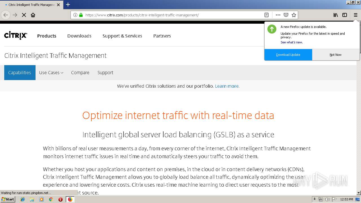
Task: Open the Downloads menu
Action: tap(79, 36)
